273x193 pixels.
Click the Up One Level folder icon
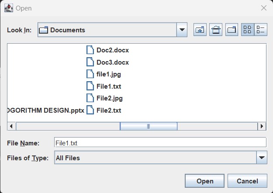pos(200,30)
